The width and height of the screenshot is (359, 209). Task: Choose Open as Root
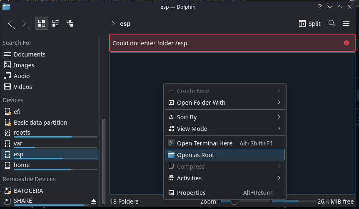click(224, 155)
